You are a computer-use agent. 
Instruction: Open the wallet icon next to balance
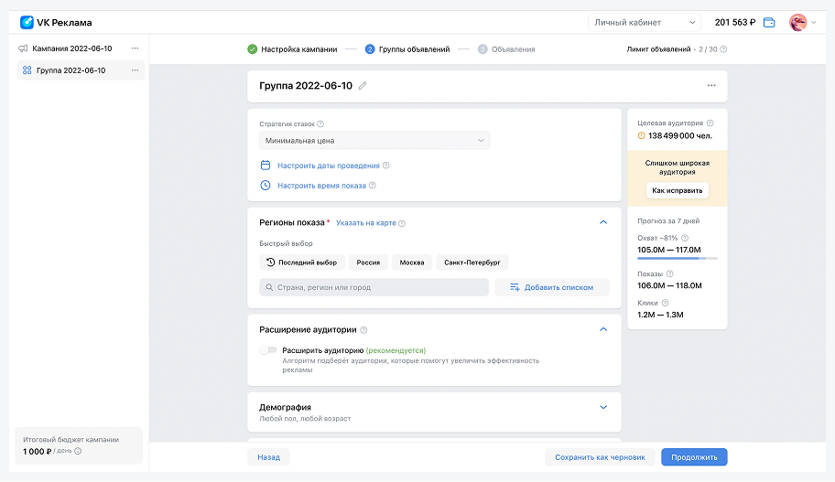[x=769, y=22]
